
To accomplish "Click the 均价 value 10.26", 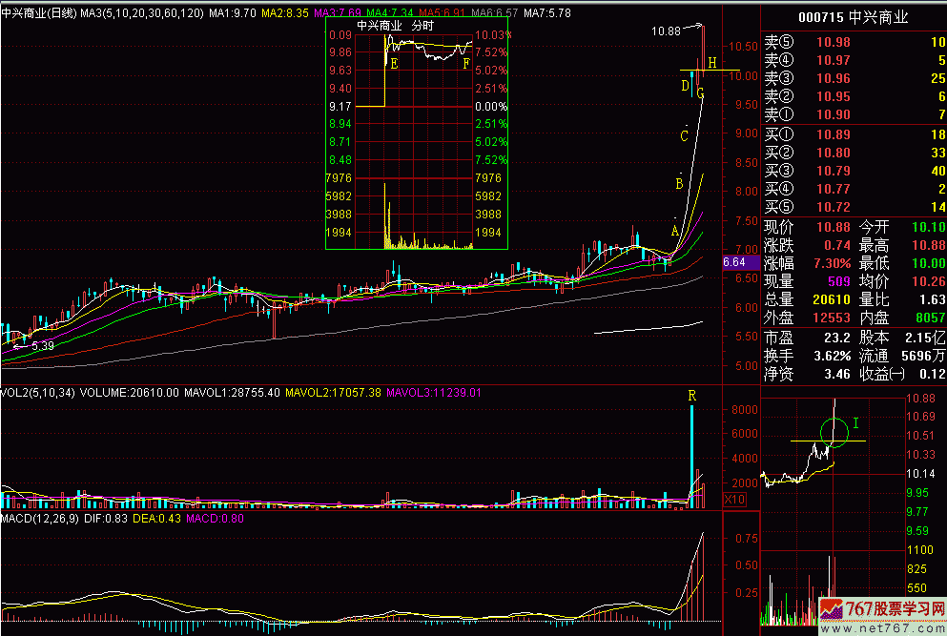I will (x=928, y=281).
